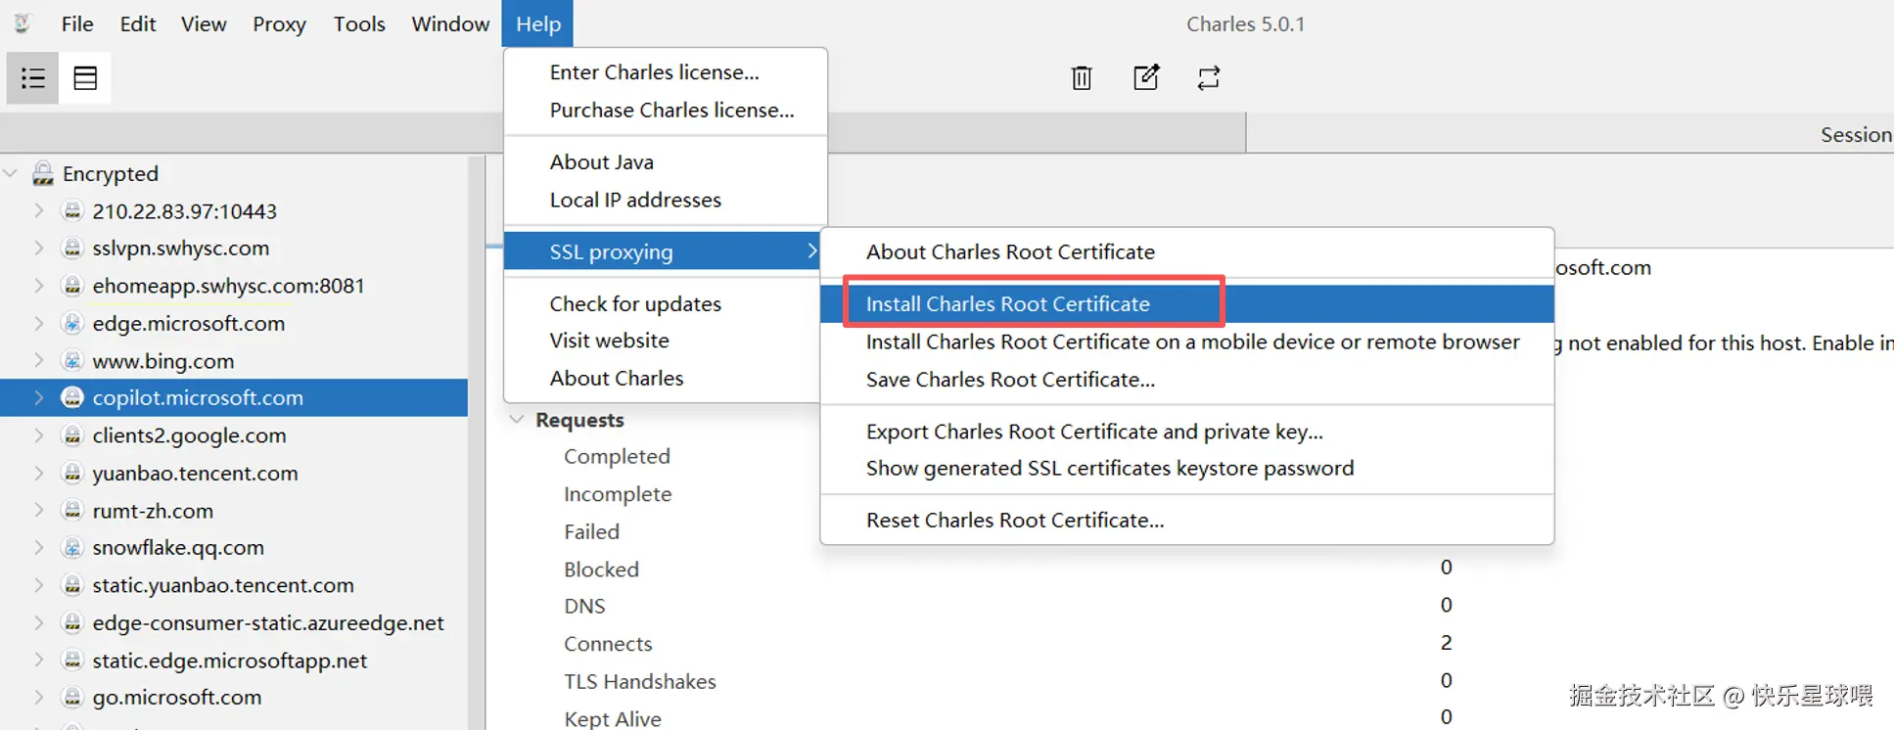
Task: Click the compose new request icon
Action: 1146,77
